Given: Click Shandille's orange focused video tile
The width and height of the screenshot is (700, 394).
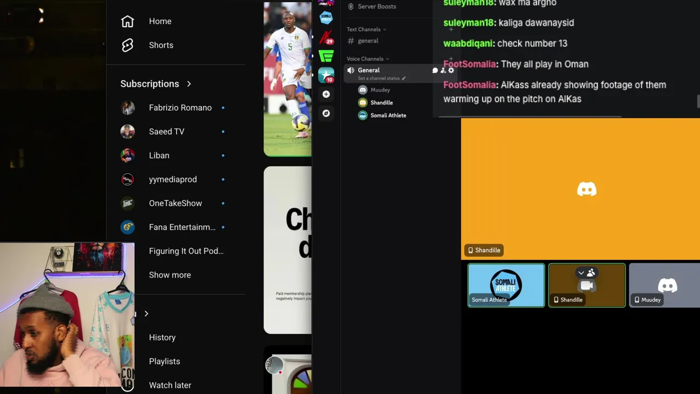Looking at the screenshot, I should click(x=580, y=189).
